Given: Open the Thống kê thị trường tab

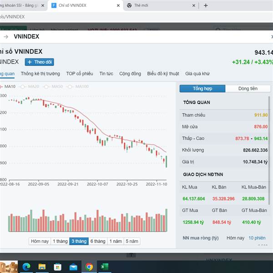Looking at the screenshot, I should (40, 74).
